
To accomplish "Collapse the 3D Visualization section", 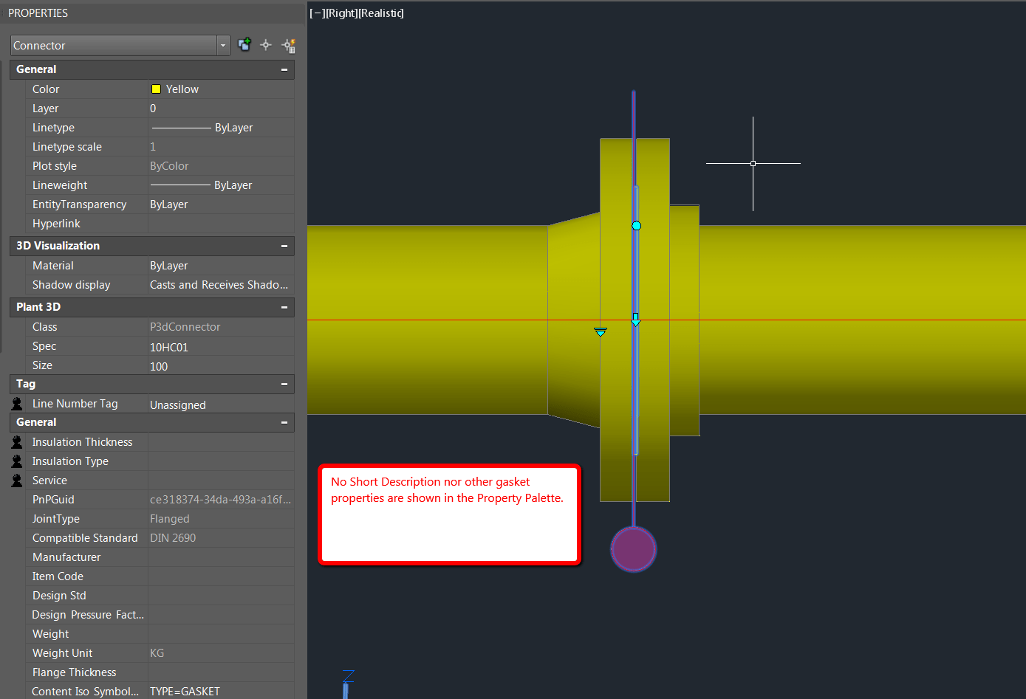I will pos(284,246).
